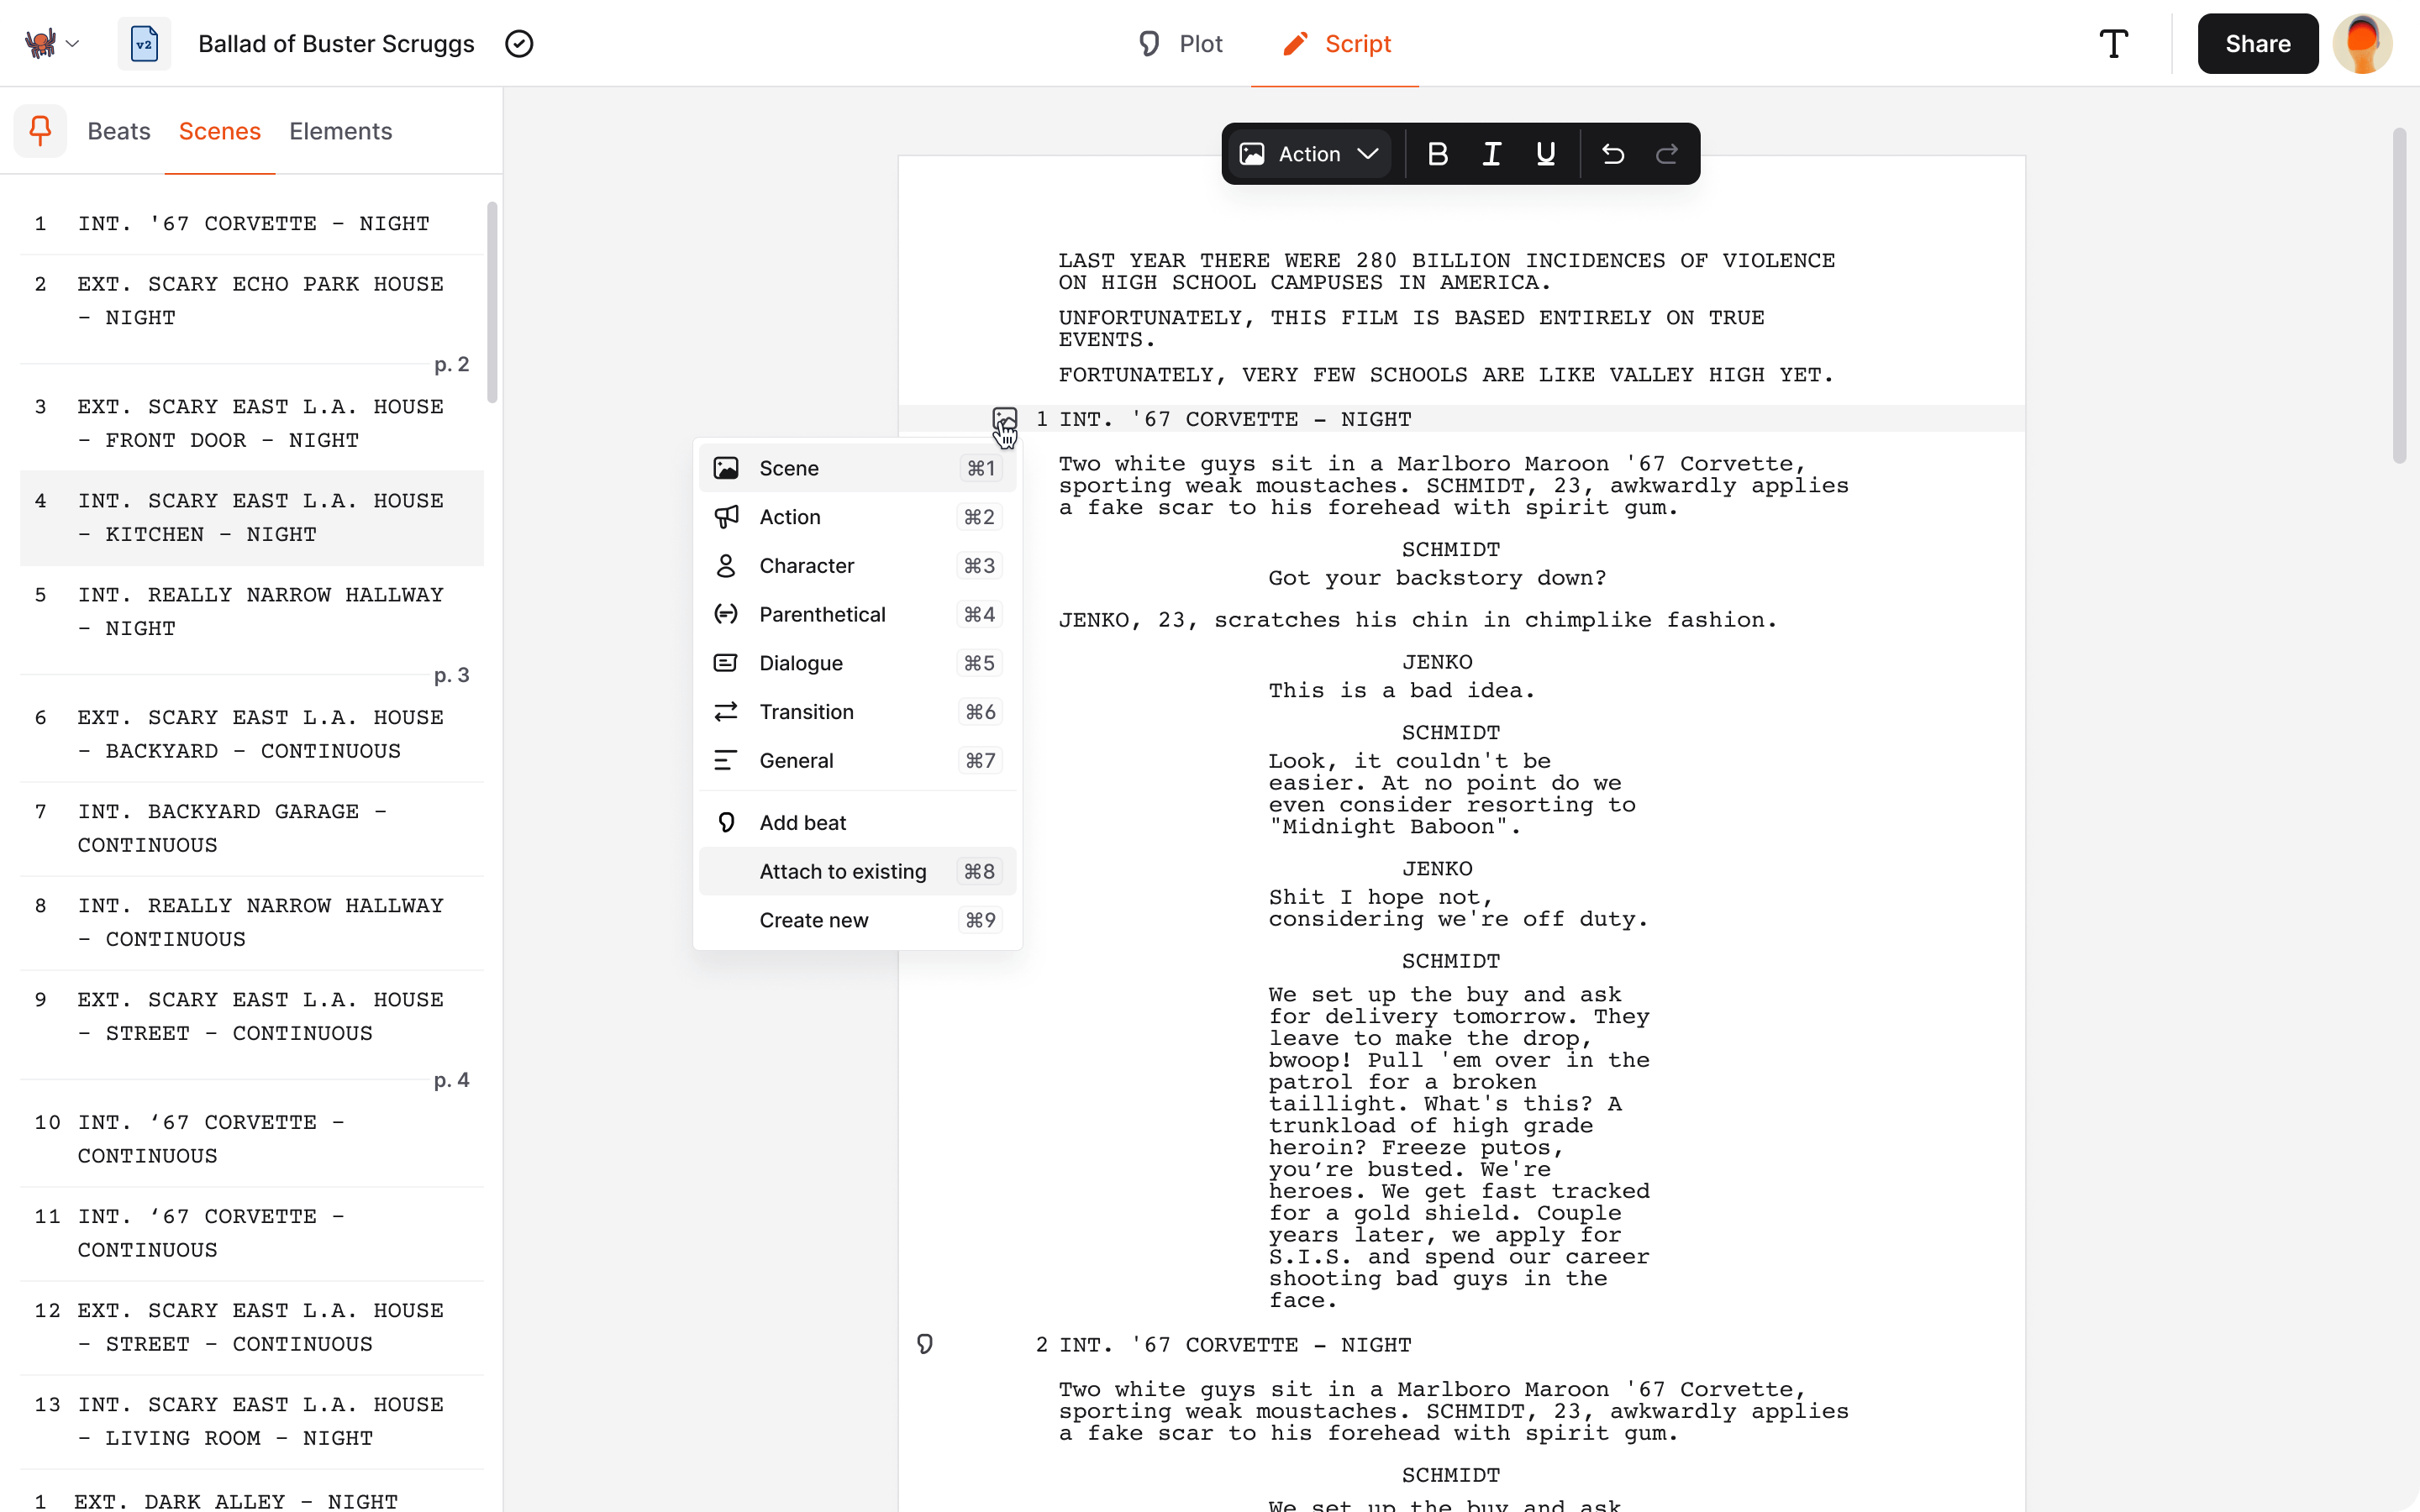The image size is (2420, 1512).
Task: Open the Beats tab
Action: click(119, 131)
